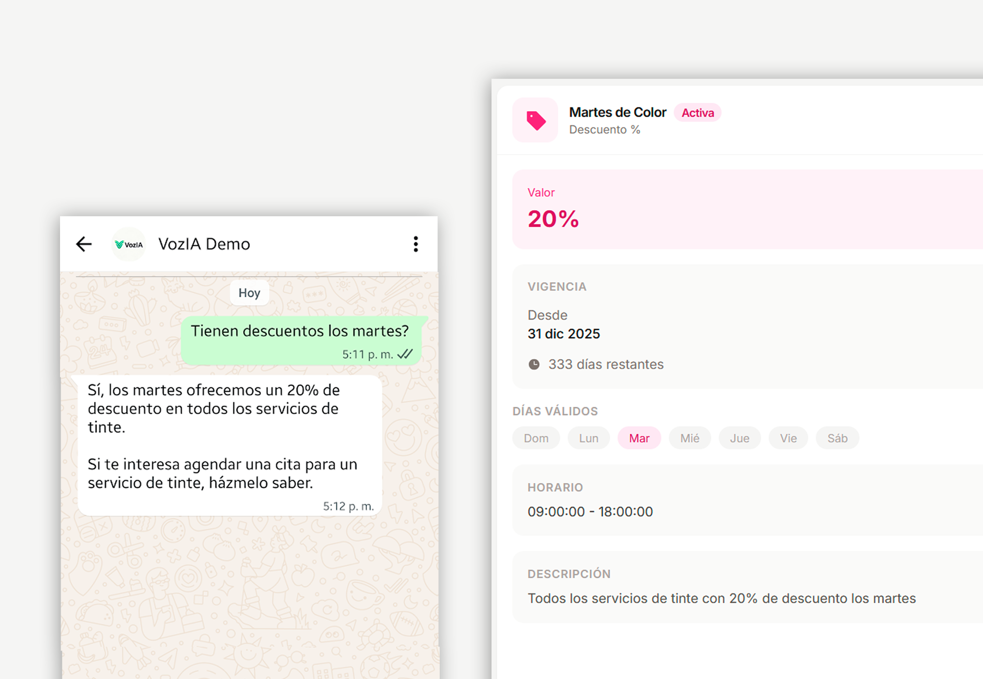Click the clock icon beside días restantes
The width and height of the screenshot is (983, 679).
point(534,365)
